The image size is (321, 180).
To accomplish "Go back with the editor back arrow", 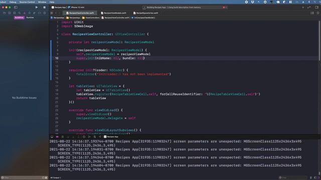I will click(x=56, y=13).
